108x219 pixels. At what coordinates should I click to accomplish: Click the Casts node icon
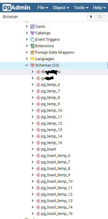point(32,27)
